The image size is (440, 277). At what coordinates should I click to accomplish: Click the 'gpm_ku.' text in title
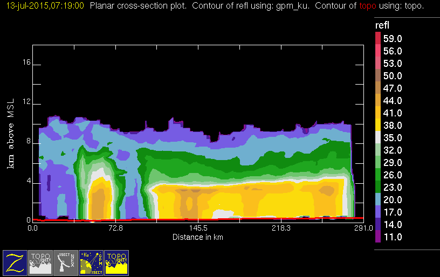pos(293,6)
